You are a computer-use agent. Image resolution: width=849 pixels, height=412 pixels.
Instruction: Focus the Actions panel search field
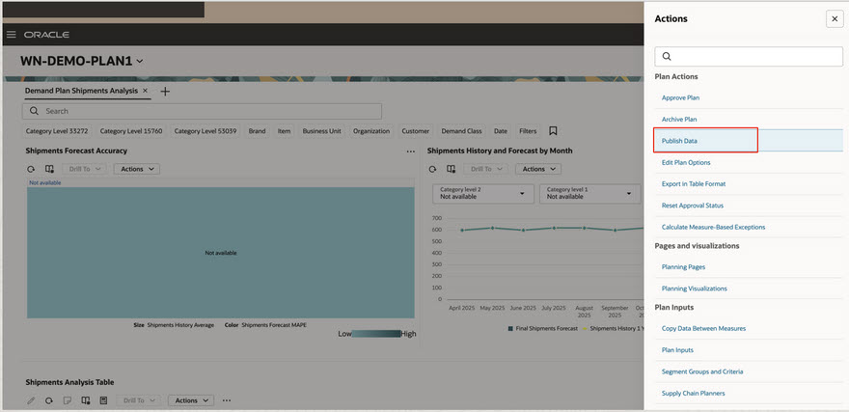[x=749, y=56]
